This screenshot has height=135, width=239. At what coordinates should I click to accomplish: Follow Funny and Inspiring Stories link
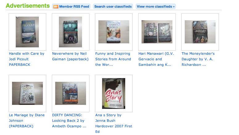coord(113,59)
